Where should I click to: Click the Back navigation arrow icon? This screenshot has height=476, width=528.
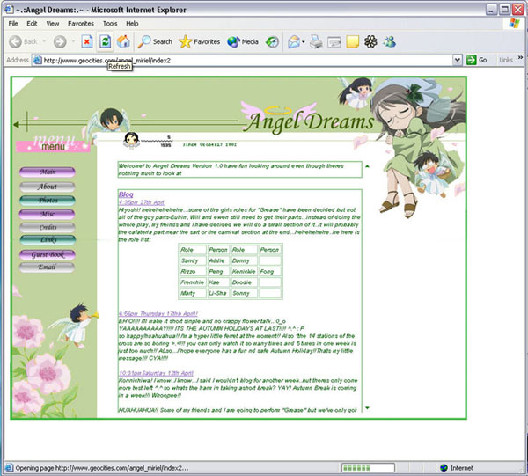(15, 41)
